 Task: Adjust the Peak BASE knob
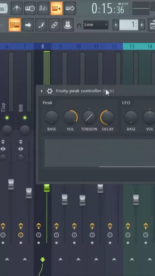(x=52, y=117)
